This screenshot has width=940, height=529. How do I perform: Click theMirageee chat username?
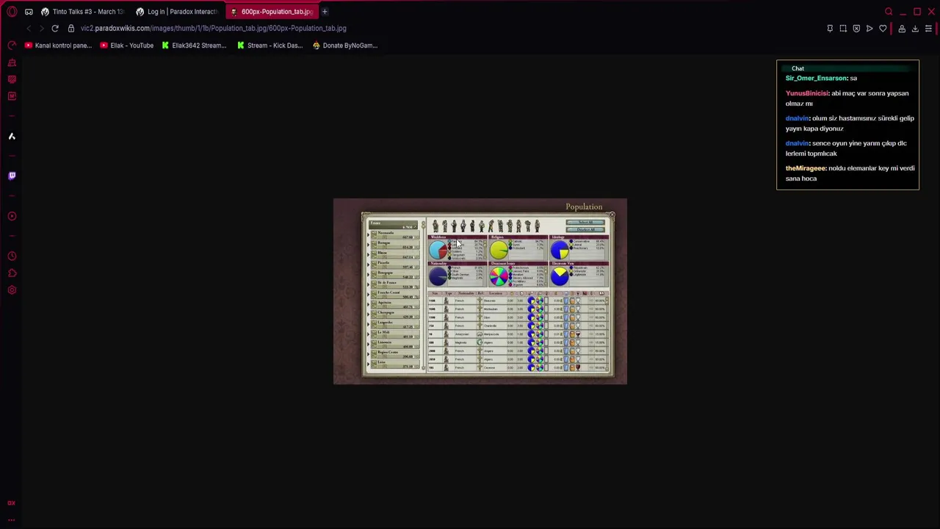(x=806, y=168)
